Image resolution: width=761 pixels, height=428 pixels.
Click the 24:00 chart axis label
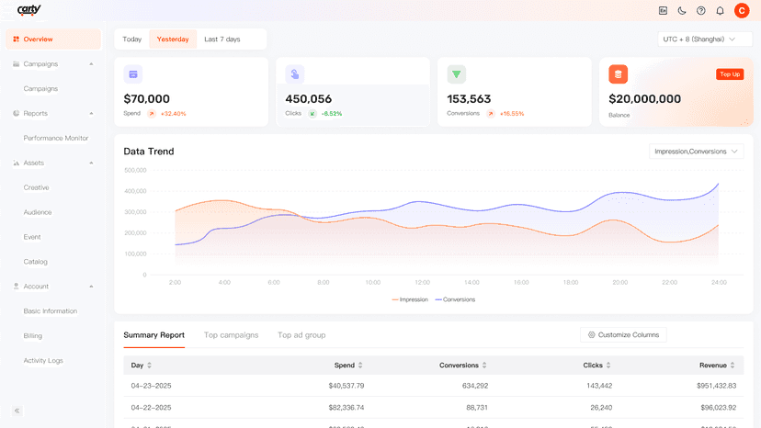pos(719,282)
